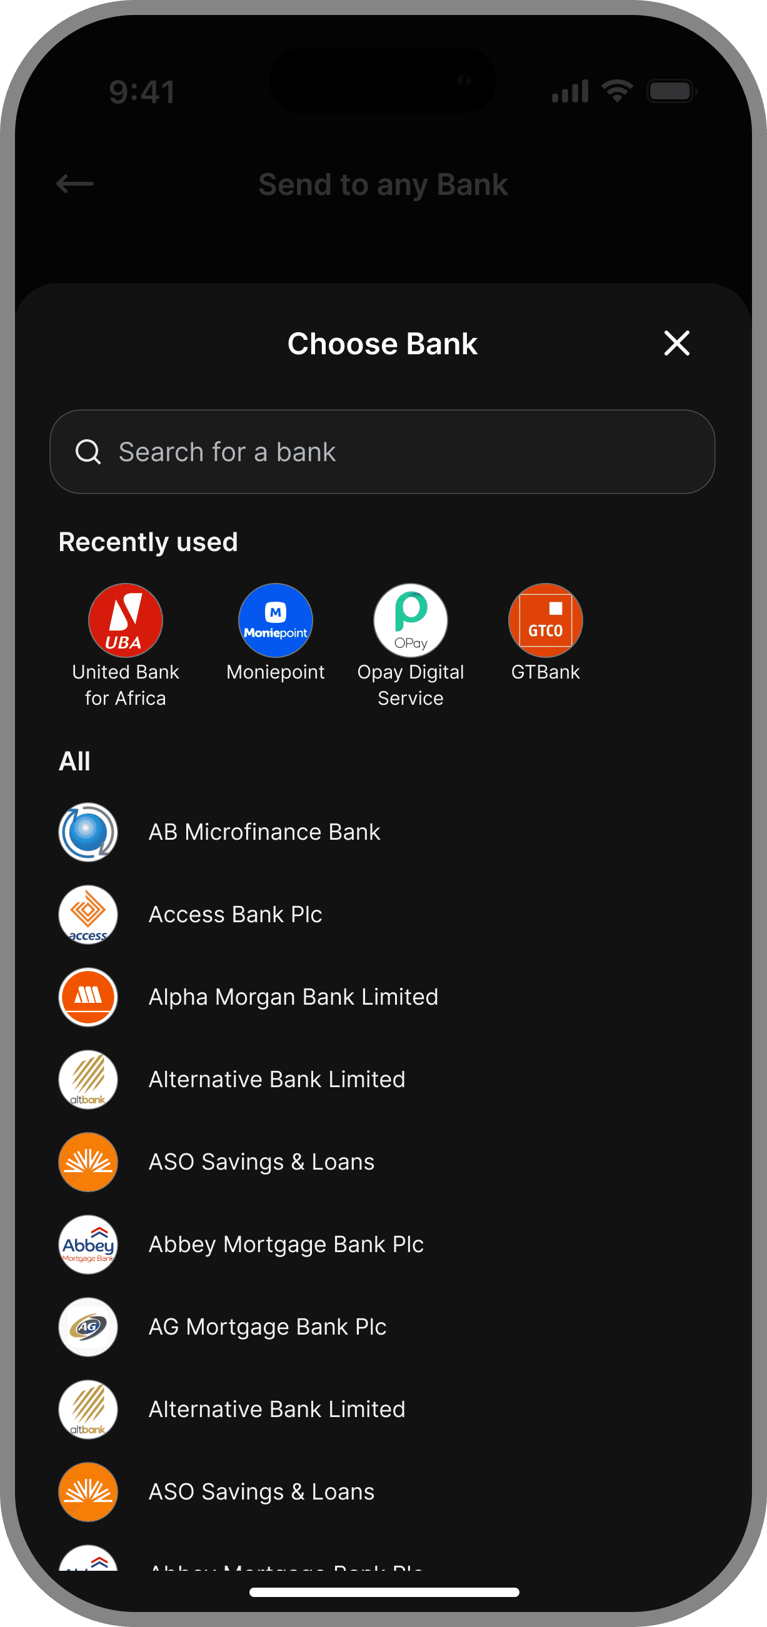This screenshot has width=767, height=1627.
Task: Tap the home indicator bar
Action: pos(384,1591)
